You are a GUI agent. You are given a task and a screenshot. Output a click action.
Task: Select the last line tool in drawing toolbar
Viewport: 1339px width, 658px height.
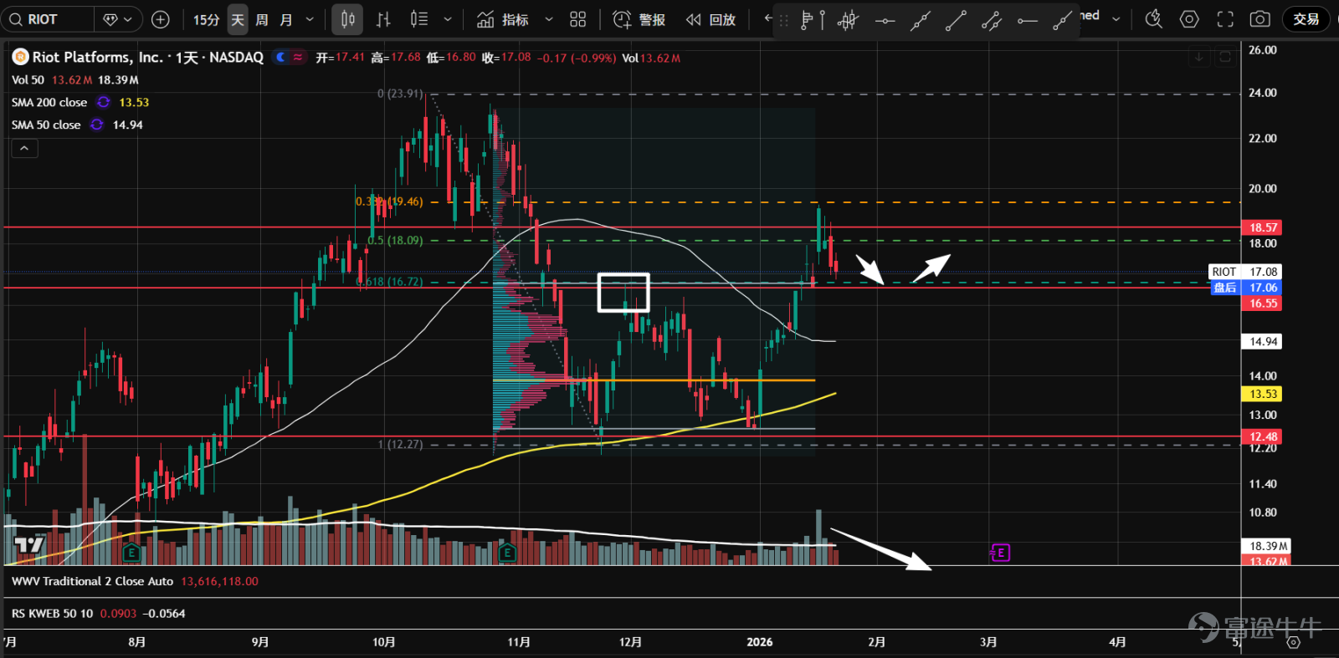1063,20
